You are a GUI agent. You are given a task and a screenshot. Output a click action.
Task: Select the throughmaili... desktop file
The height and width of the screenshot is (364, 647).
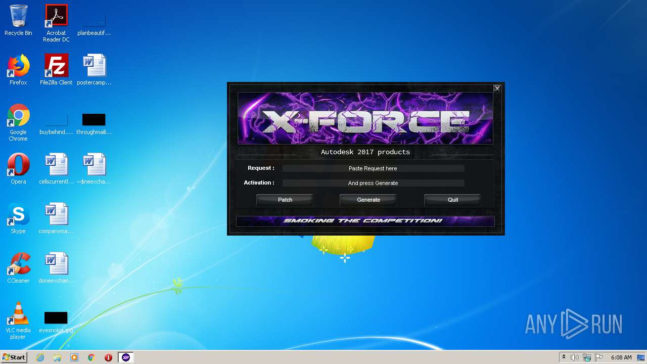[94, 124]
